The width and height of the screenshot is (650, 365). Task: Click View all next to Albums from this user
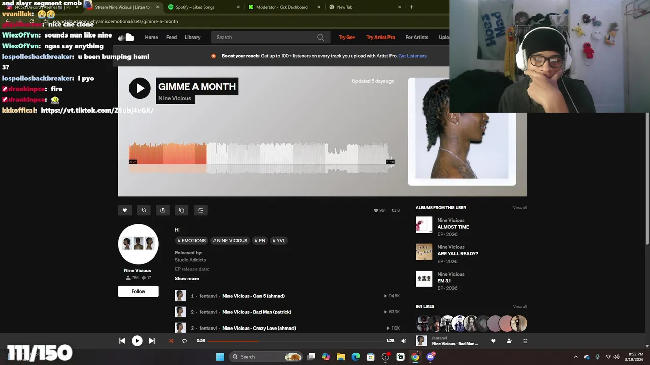[x=520, y=208]
